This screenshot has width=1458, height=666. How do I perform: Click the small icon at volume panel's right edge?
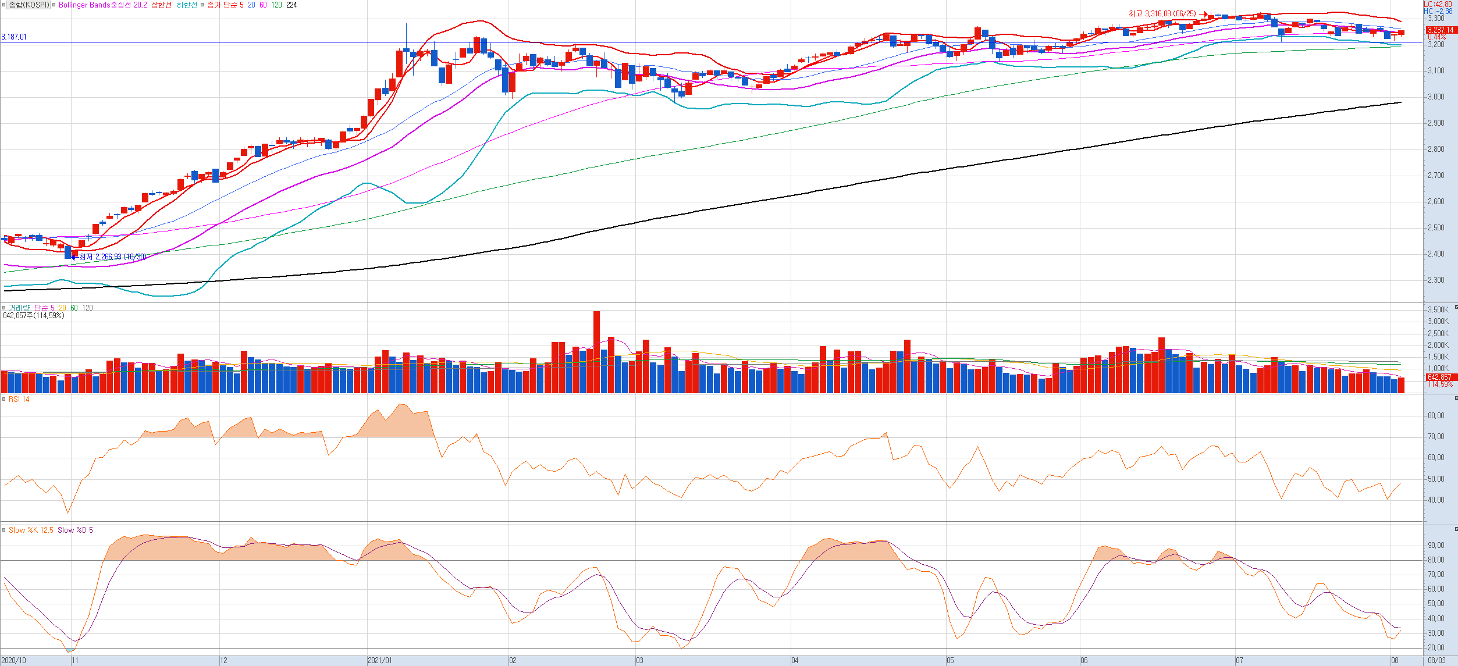click(1456, 307)
